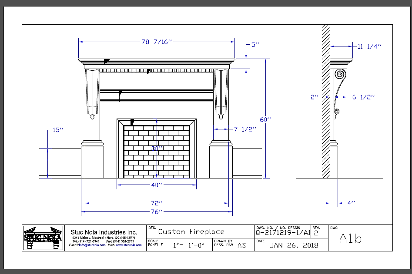Click the Stuc Nola logo in title block
This screenshot has width=412, height=274.
coord(42,238)
